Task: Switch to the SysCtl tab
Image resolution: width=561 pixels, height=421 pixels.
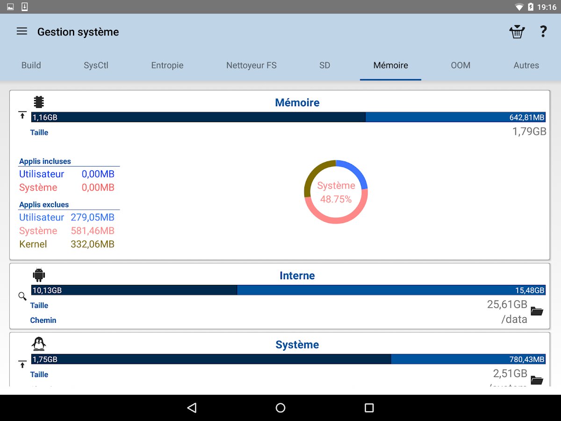Action: click(x=96, y=65)
